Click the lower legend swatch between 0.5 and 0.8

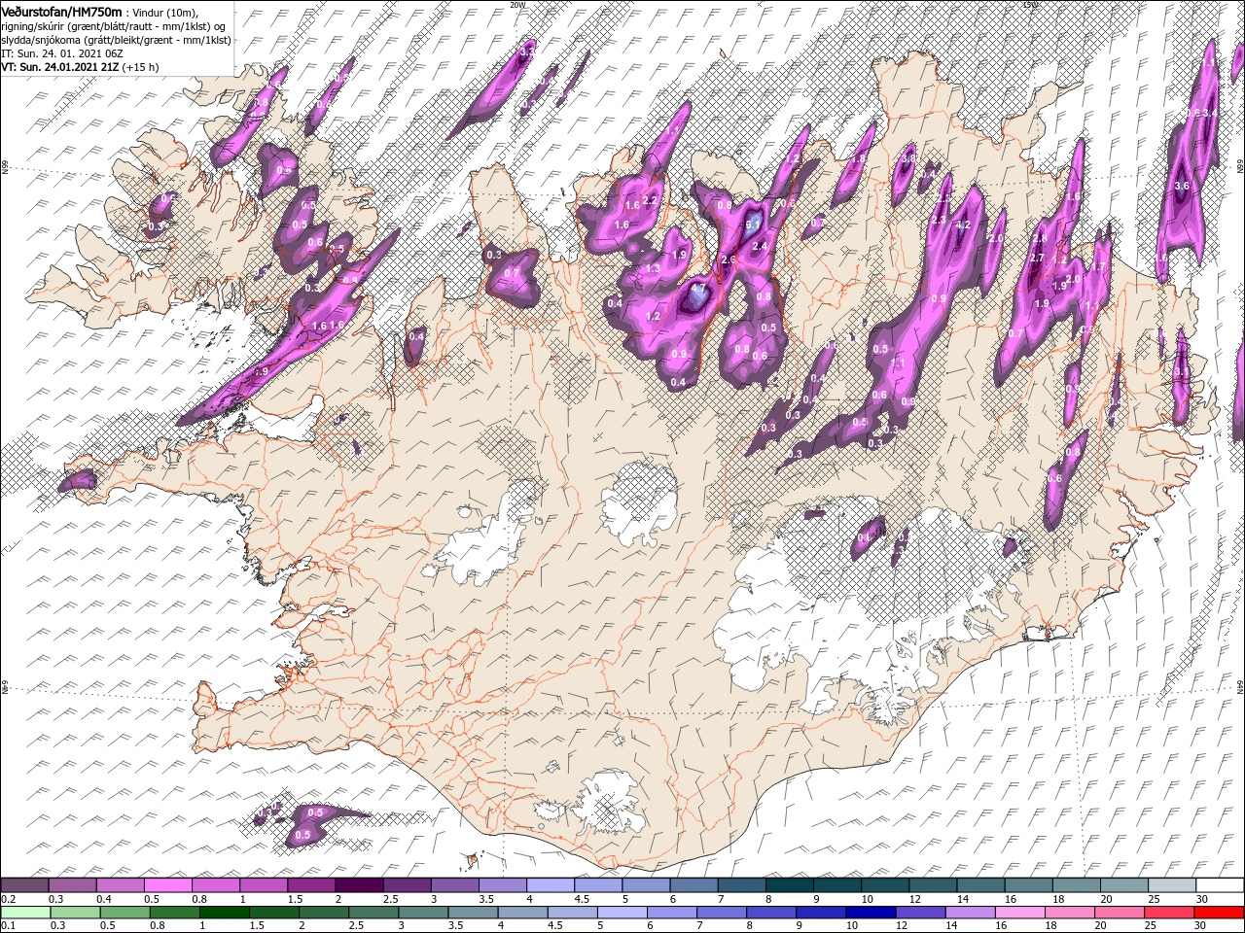coord(125,912)
